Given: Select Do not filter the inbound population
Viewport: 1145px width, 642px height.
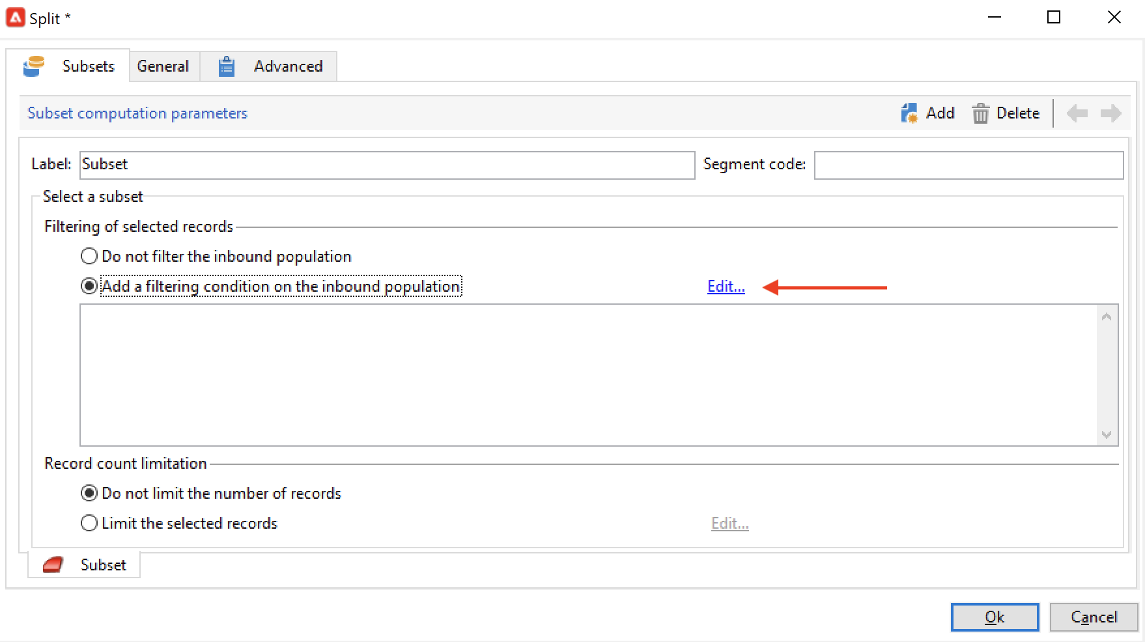Looking at the screenshot, I should pos(89,256).
